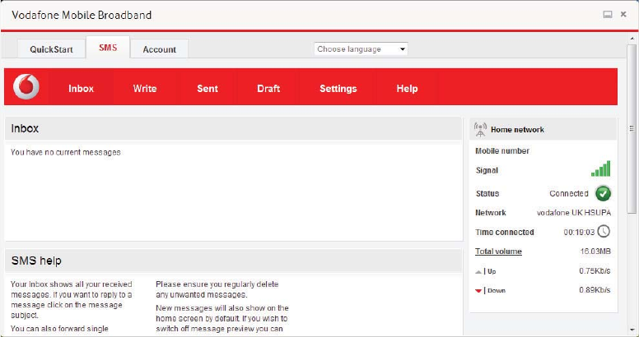This screenshot has height=337, width=639.
Task: Click the window minimize-to-tray icon
Action: click(608, 15)
